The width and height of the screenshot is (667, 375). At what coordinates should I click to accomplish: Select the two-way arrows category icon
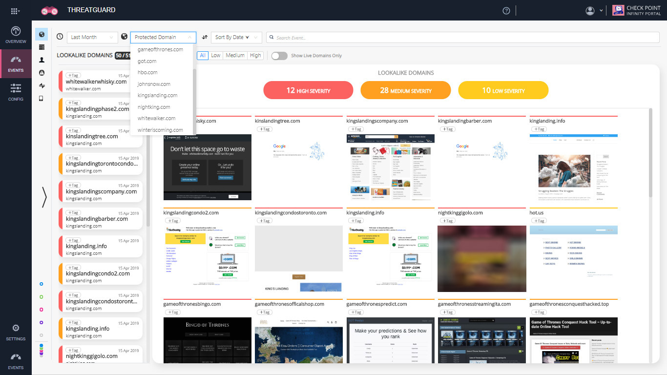coord(42,85)
